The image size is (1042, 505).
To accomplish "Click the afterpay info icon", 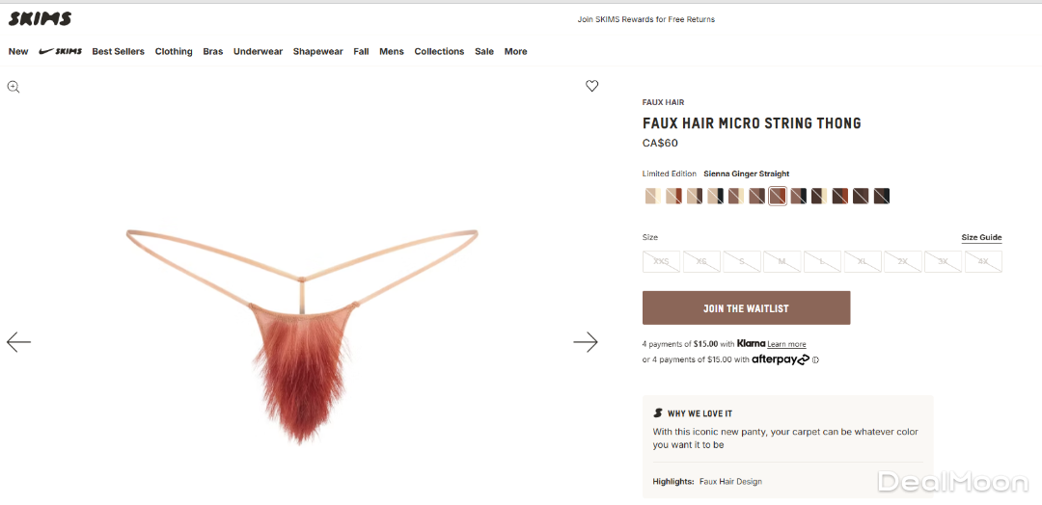I will point(815,360).
